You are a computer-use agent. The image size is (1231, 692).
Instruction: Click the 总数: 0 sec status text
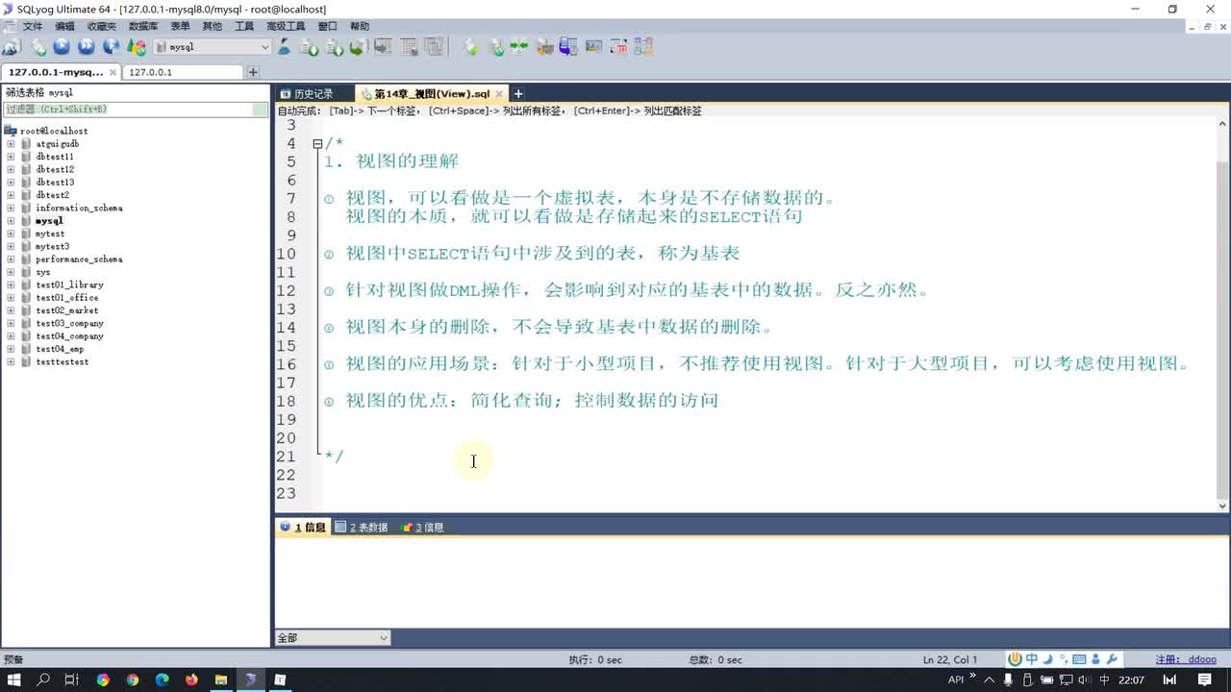716,660
